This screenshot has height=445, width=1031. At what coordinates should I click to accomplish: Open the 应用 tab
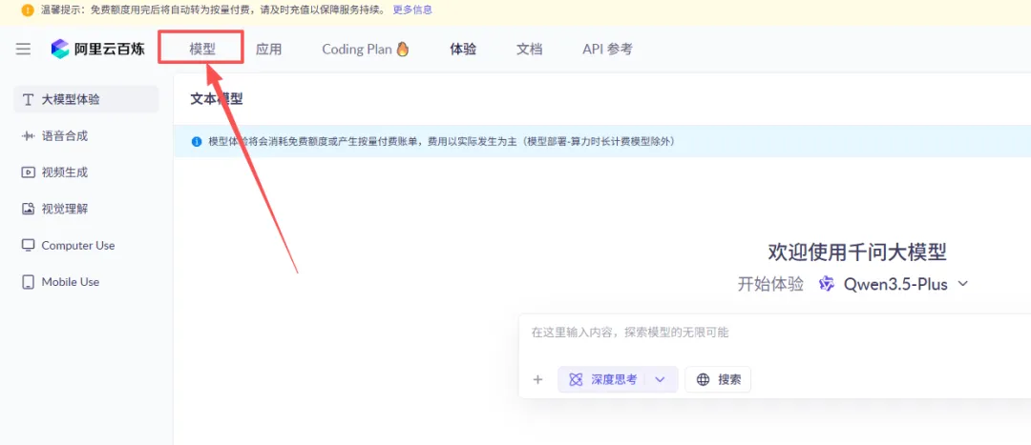point(268,50)
